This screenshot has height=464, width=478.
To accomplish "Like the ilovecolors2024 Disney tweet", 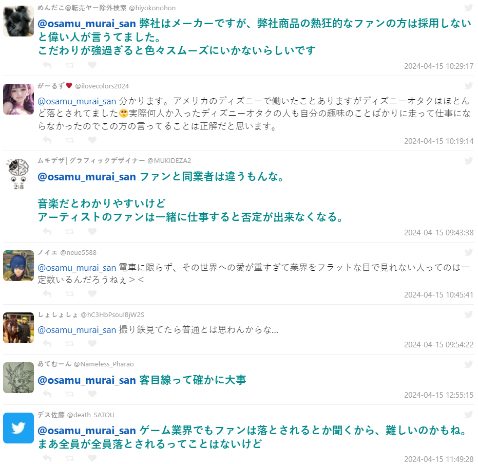I will (92, 140).
